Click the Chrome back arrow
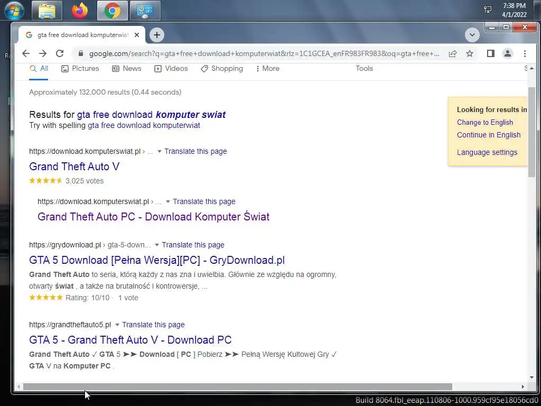This screenshot has height=406, width=541. click(x=26, y=53)
